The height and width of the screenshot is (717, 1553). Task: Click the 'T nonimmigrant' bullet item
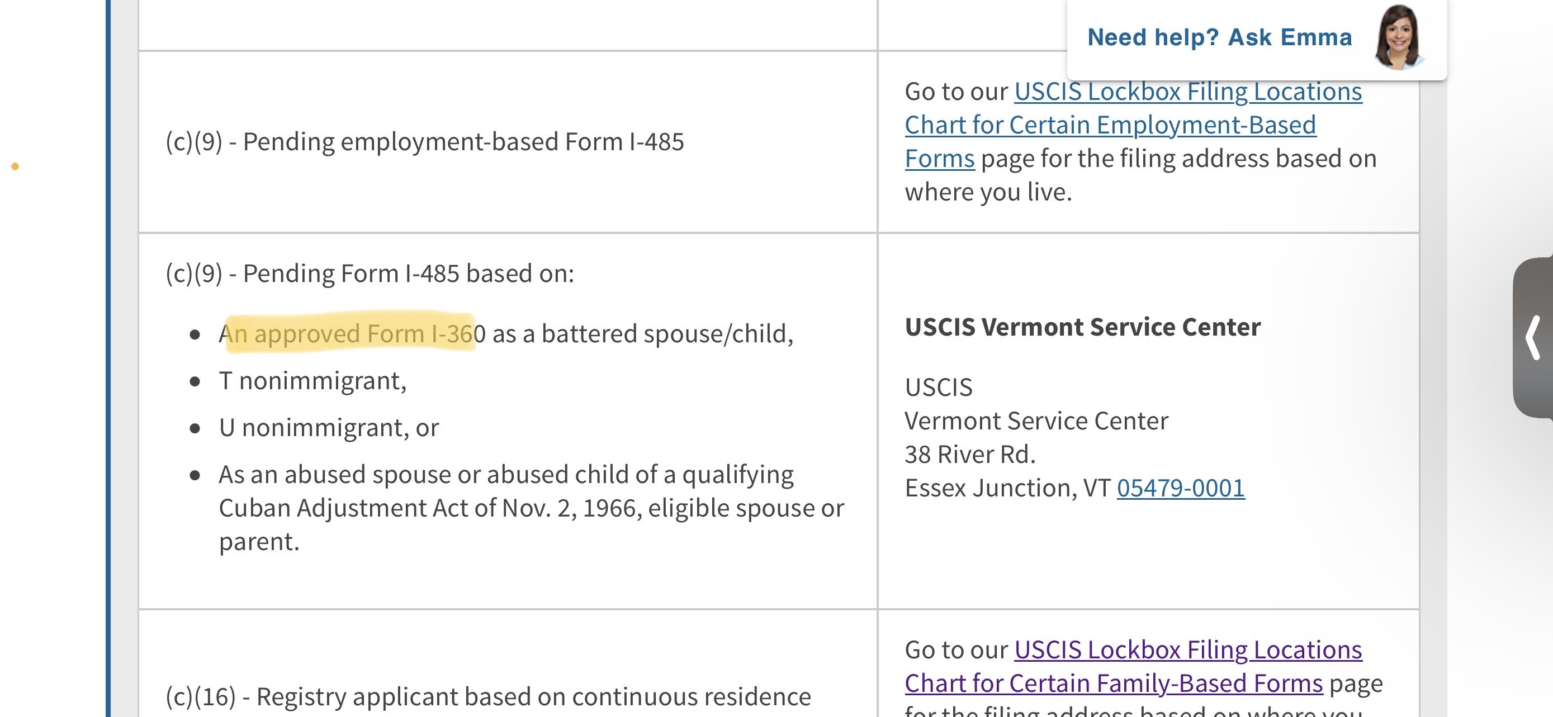(x=313, y=381)
